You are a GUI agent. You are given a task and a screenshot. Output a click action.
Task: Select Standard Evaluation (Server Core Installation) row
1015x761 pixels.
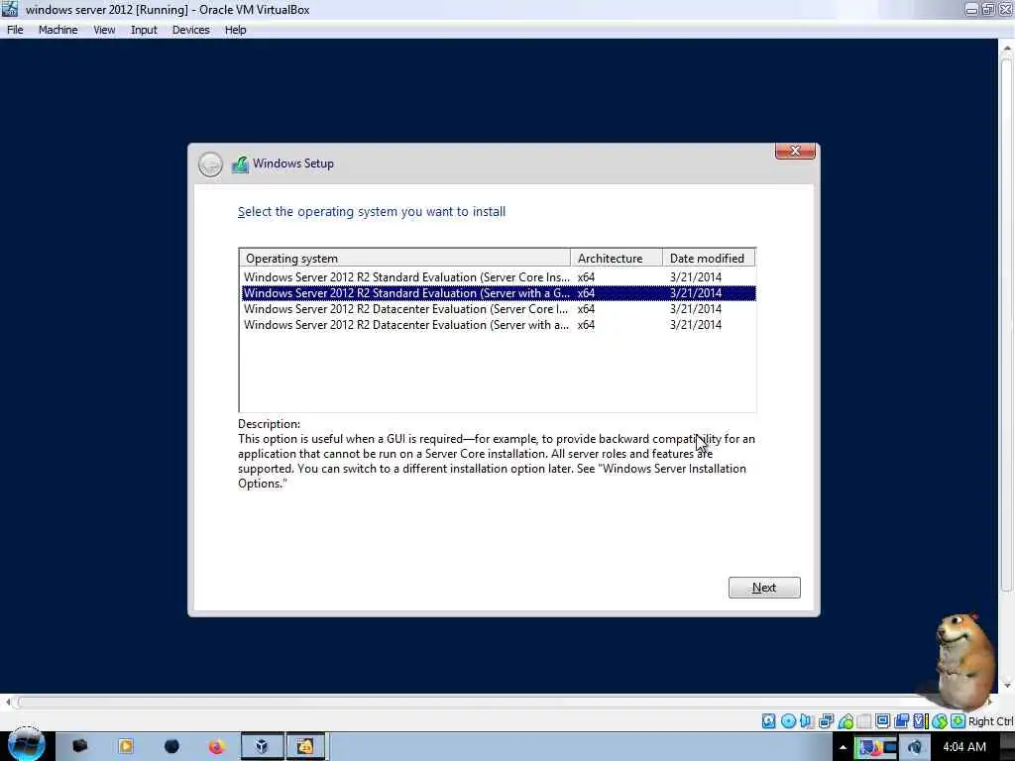(499, 277)
